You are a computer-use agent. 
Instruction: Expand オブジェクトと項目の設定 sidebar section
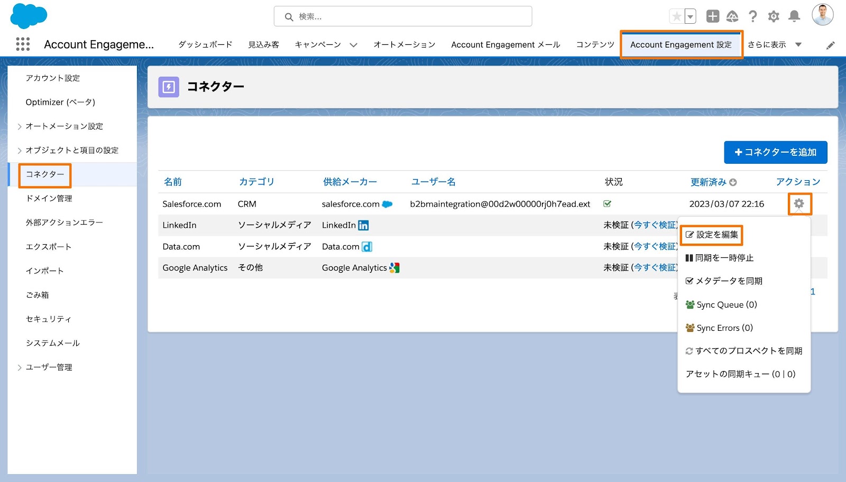20,151
